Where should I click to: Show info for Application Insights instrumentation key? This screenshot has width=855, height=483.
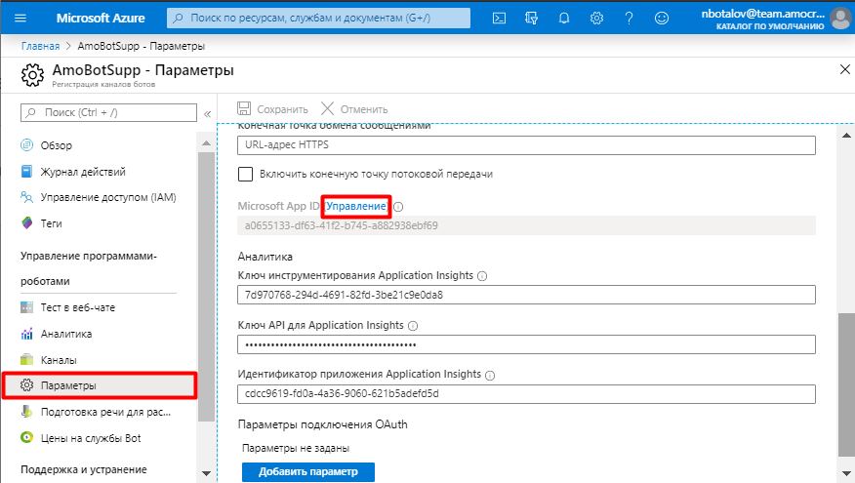pyautogui.click(x=482, y=276)
